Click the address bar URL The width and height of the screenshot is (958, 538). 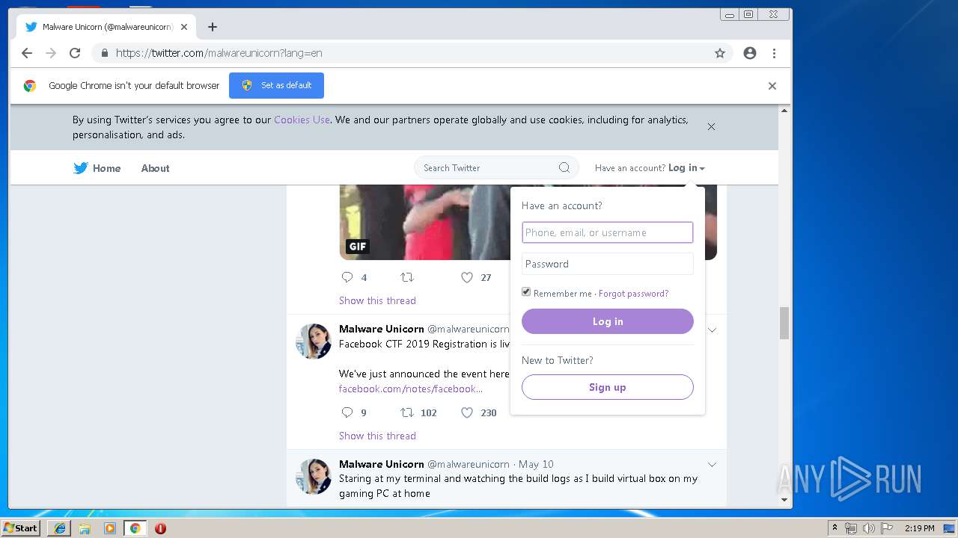coord(219,53)
